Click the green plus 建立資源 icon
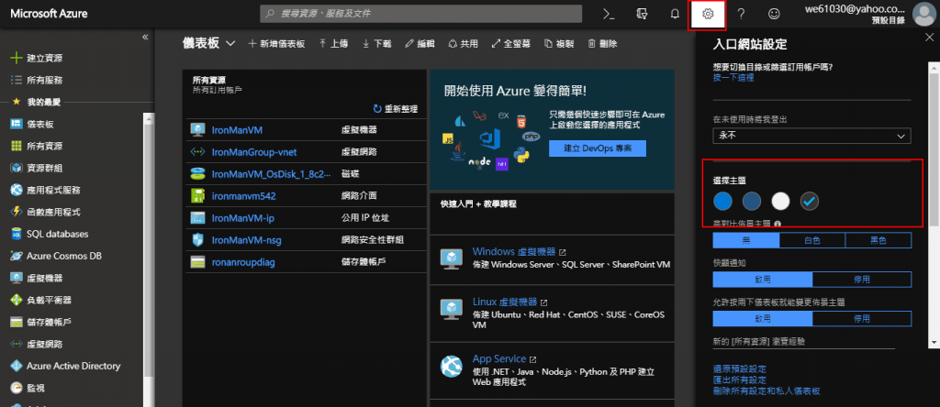This screenshot has width=940, height=407. (x=17, y=58)
